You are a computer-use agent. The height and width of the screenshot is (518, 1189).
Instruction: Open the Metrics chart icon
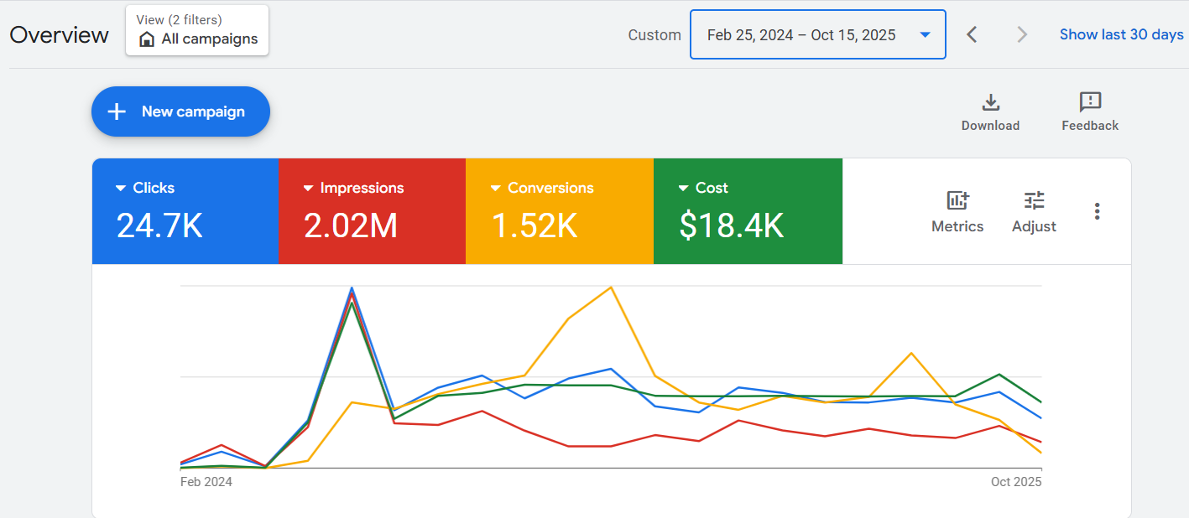click(x=957, y=201)
